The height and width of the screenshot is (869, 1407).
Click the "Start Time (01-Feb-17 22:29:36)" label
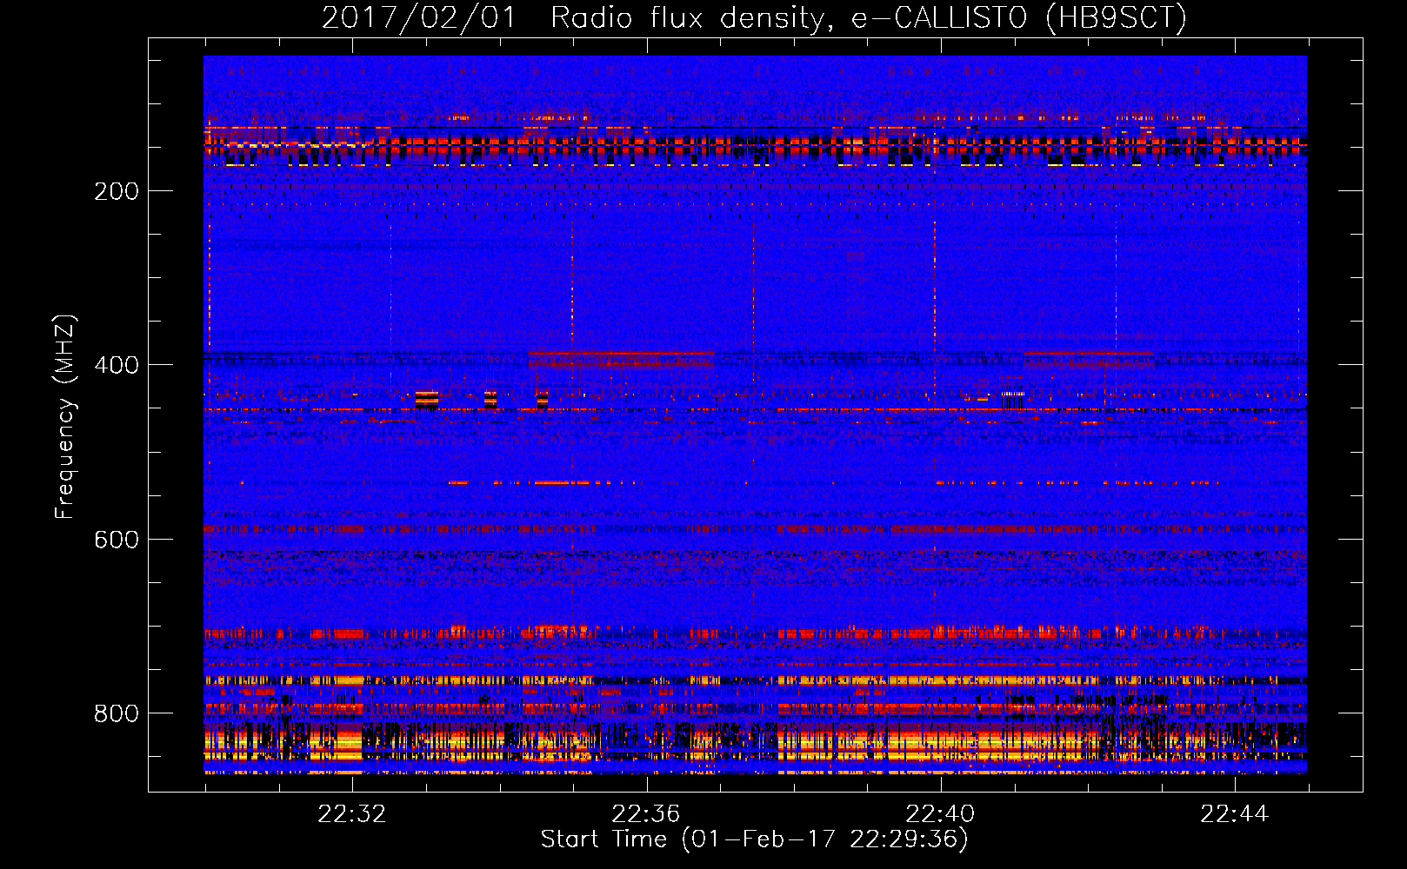(x=754, y=839)
